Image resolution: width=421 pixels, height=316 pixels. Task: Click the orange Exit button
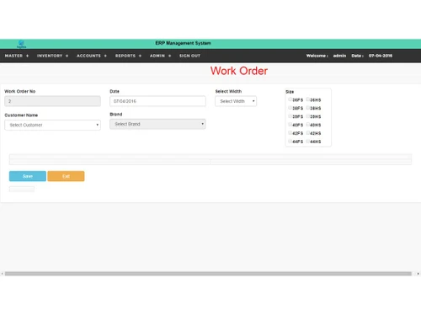(66, 176)
